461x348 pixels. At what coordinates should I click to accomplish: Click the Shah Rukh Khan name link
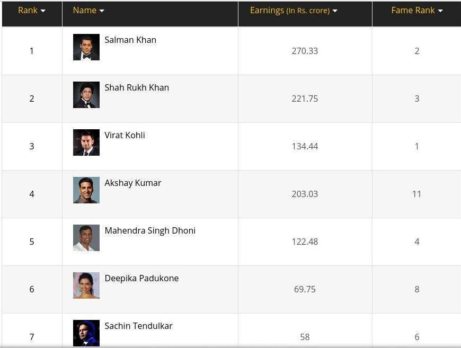[137, 87]
